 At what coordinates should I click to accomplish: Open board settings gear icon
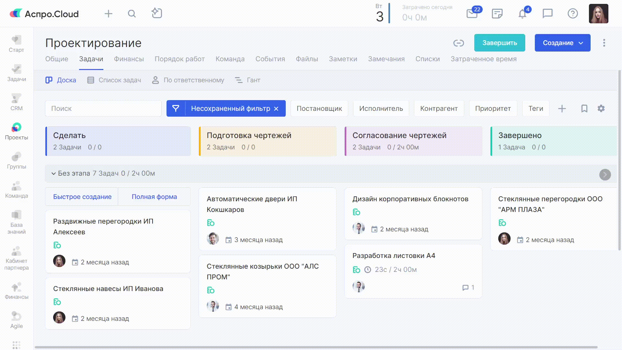coord(601,109)
